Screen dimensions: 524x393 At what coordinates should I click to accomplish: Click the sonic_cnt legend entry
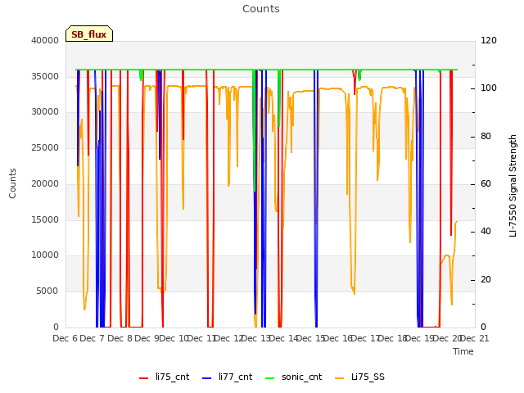(x=293, y=377)
